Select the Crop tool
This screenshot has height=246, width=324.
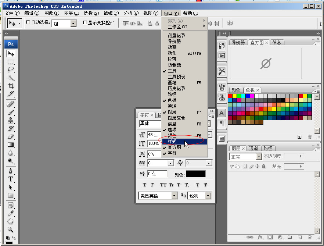[x=11, y=86]
